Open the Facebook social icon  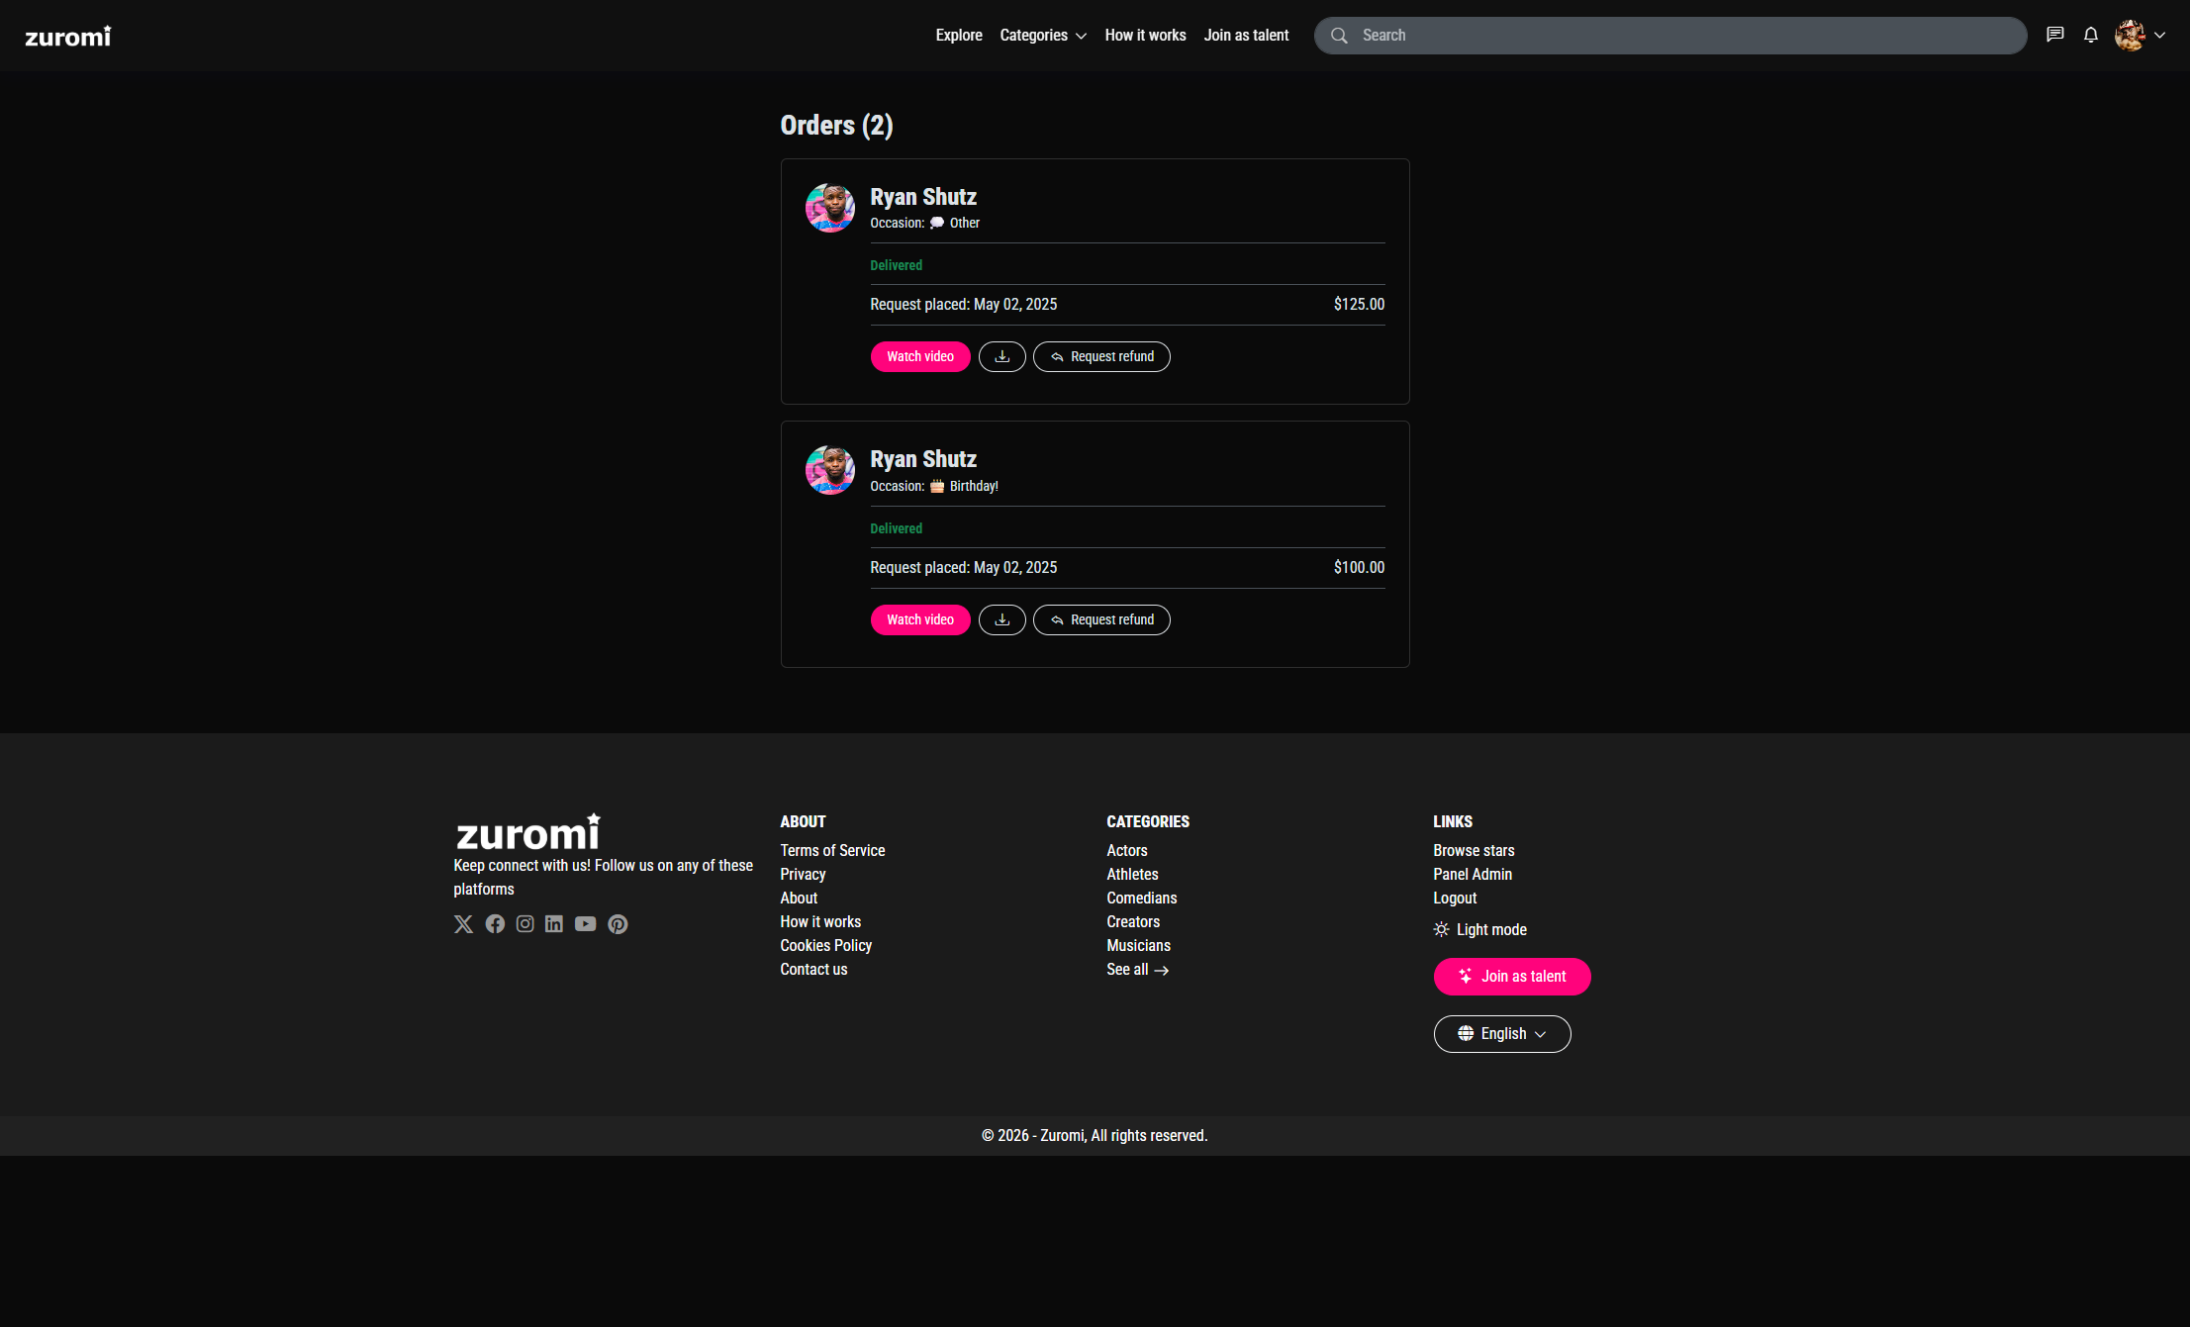(495, 924)
